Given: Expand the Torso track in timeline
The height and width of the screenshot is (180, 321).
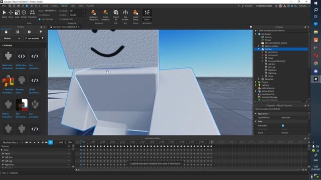Looking at the screenshot, I should pos(2,150).
